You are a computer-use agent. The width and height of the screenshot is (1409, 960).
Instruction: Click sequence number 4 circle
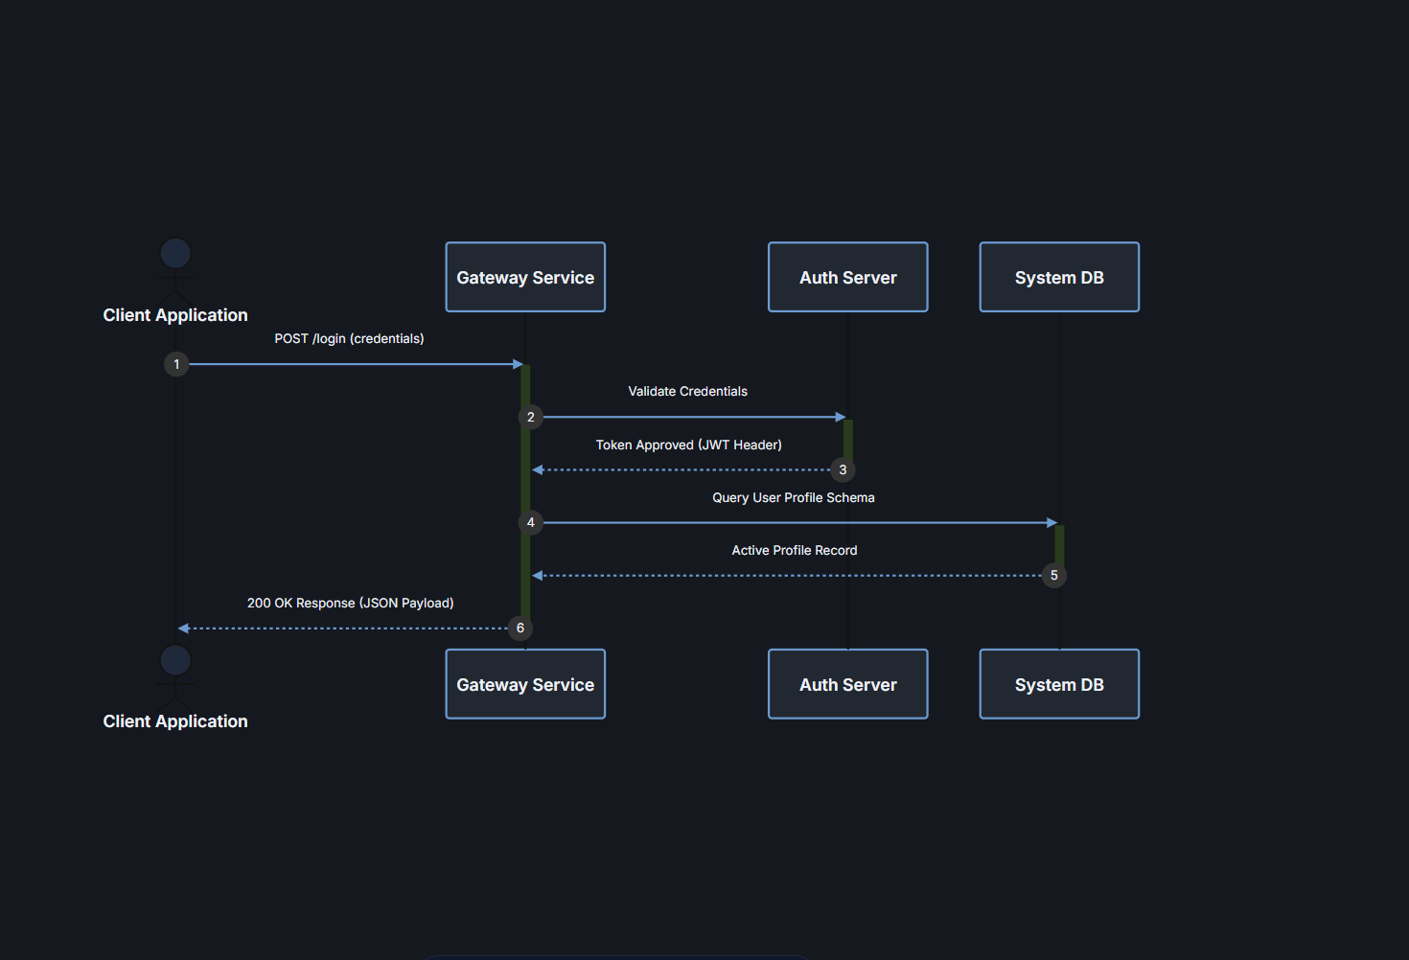(531, 522)
